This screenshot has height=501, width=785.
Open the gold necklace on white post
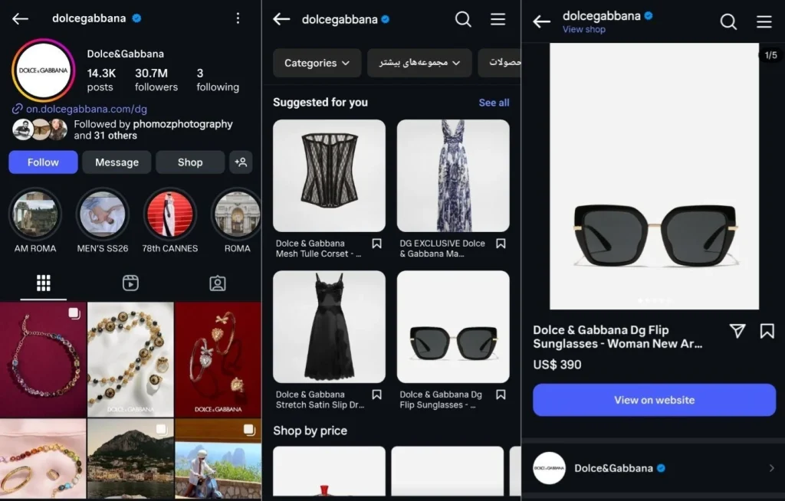click(x=130, y=359)
